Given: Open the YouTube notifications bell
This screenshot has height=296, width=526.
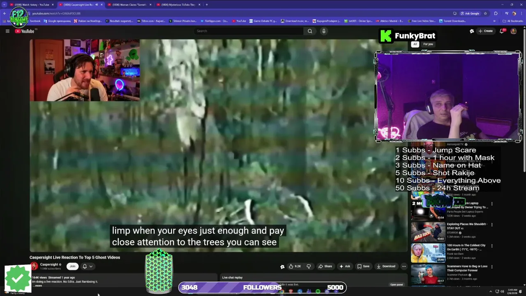Looking at the screenshot, I should [502, 31].
